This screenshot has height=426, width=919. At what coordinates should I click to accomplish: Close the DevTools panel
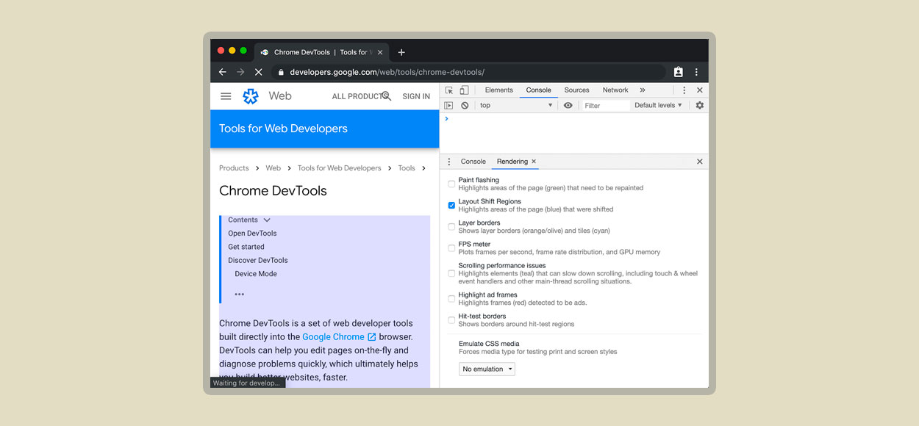coord(700,90)
